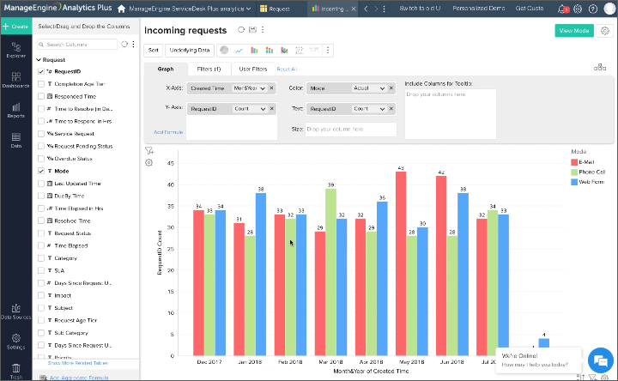Click the View Mode button
This screenshot has height=381, width=618.
coord(573,30)
